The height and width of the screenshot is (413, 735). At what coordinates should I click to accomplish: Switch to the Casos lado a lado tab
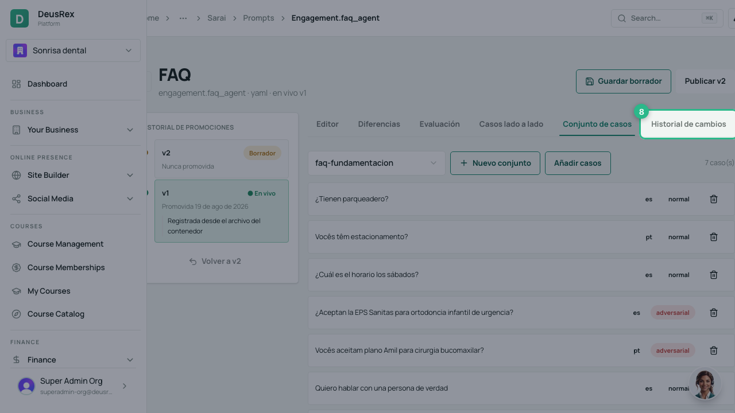pyautogui.click(x=511, y=124)
